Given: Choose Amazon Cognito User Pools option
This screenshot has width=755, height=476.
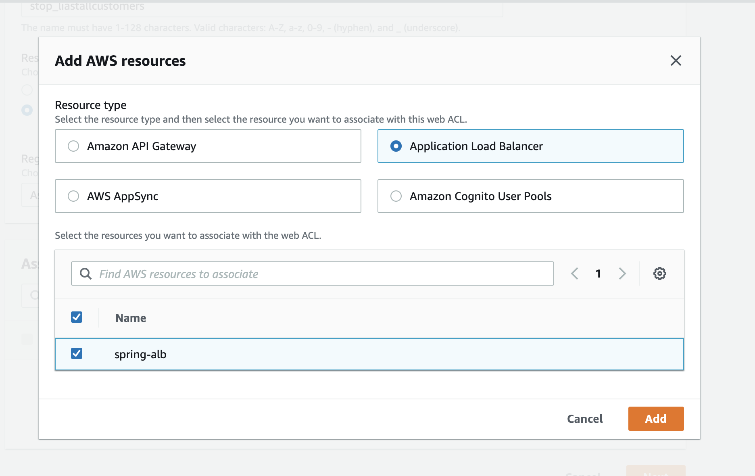Looking at the screenshot, I should pos(396,196).
